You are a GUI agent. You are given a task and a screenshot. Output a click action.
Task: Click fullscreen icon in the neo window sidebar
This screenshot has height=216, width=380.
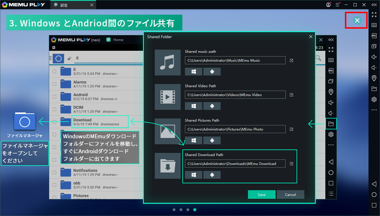331,50
